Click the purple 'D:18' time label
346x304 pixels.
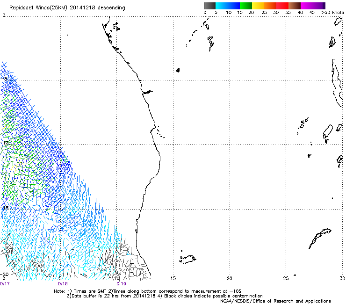63,284
